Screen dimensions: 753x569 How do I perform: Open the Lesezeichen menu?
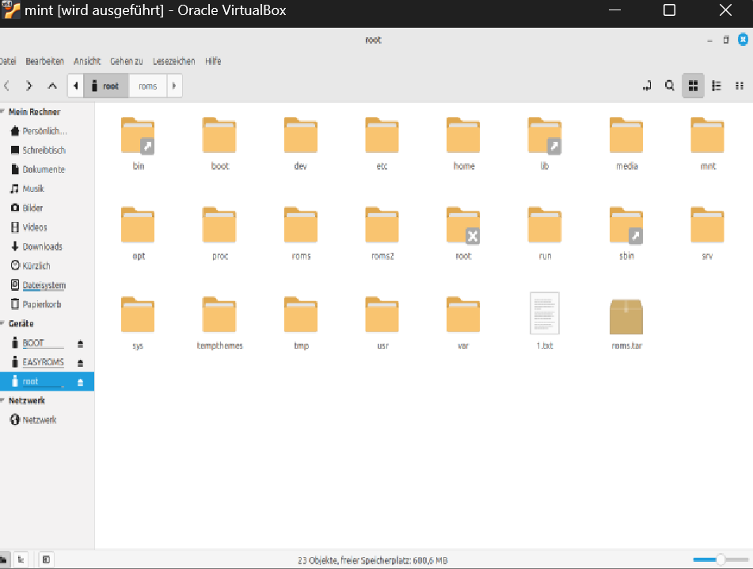tap(173, 61)
